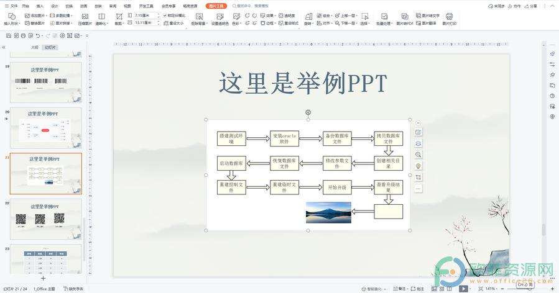Switch to the 幻灯片 thumbnail view tab
Image resolution: width=559 pixels, height=293 pixels.
50,47
